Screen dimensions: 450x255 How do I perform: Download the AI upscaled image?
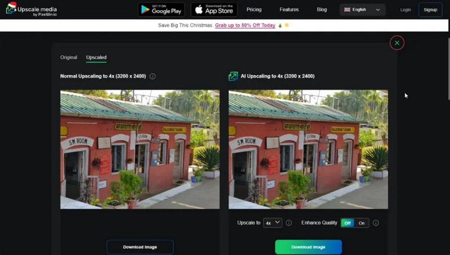point(308,247)
